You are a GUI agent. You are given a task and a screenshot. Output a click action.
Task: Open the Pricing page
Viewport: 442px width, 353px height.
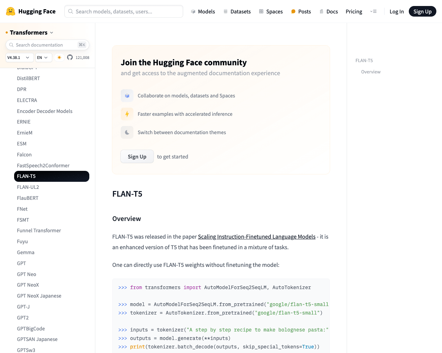tap(354, 12)
